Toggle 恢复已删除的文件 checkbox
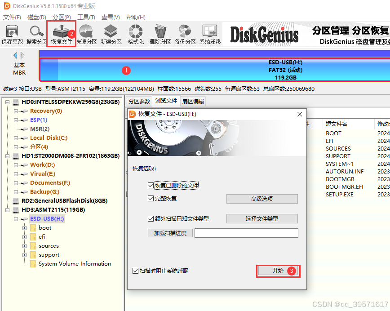 coord(151,185)
